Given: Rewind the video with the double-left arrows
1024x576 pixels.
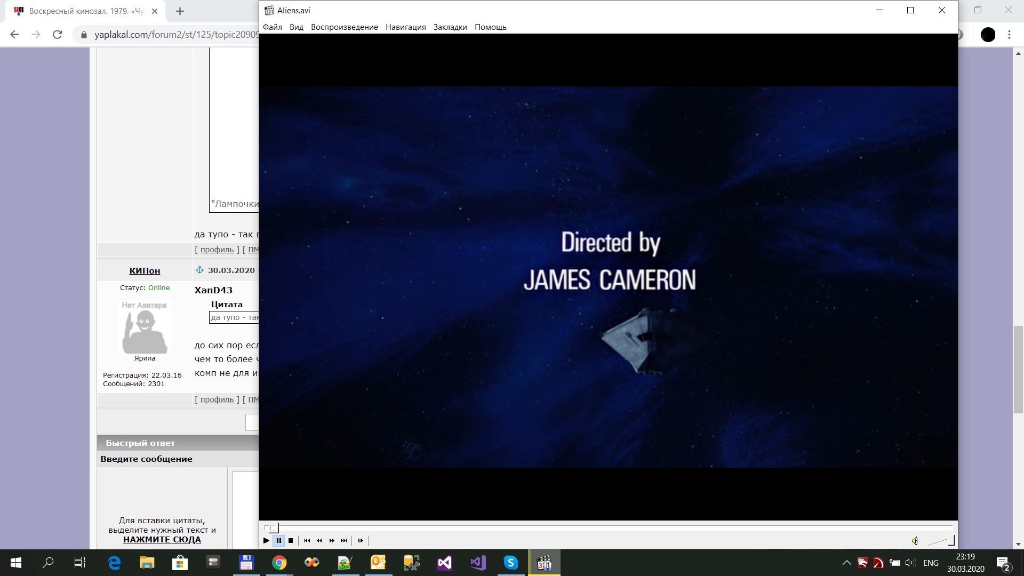Looking at the screenshot, I should click(319, 540).
